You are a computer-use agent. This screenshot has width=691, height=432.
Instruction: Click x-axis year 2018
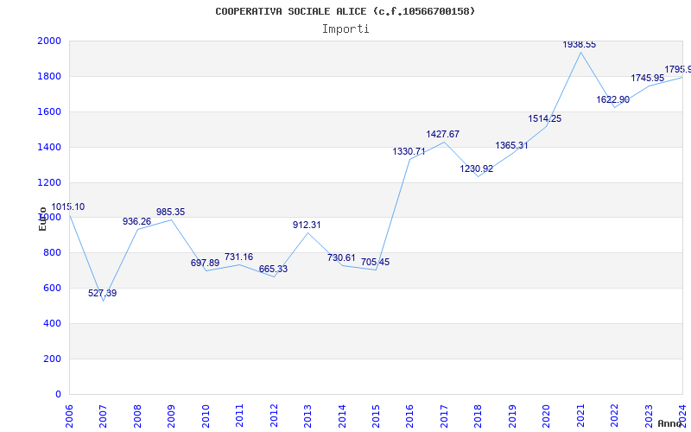point(479,416)
